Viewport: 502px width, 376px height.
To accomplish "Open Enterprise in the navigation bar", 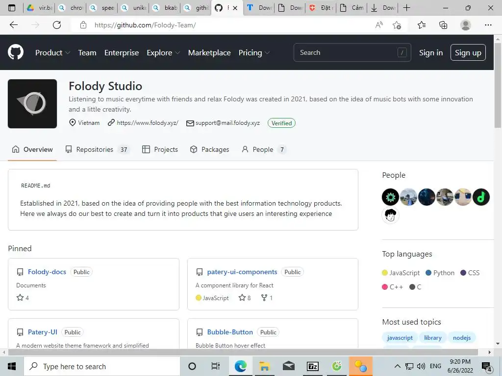I will point(122,53).
